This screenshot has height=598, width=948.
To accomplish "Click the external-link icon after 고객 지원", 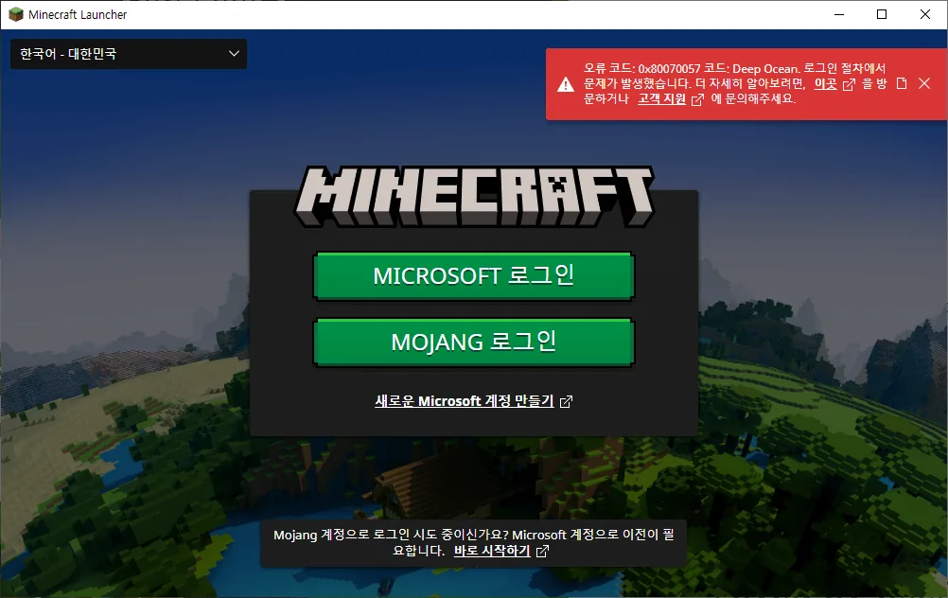I will (x=697, y=99).
